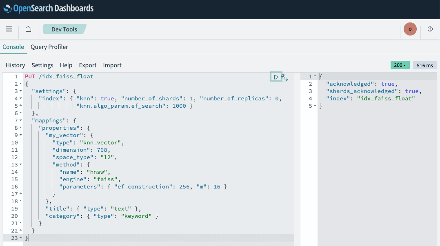Collapse the "properties" fold on line 8
Image resolution: width=440 pixels, height=246 pixels.
pyautogui.click(x=21, y=128)
